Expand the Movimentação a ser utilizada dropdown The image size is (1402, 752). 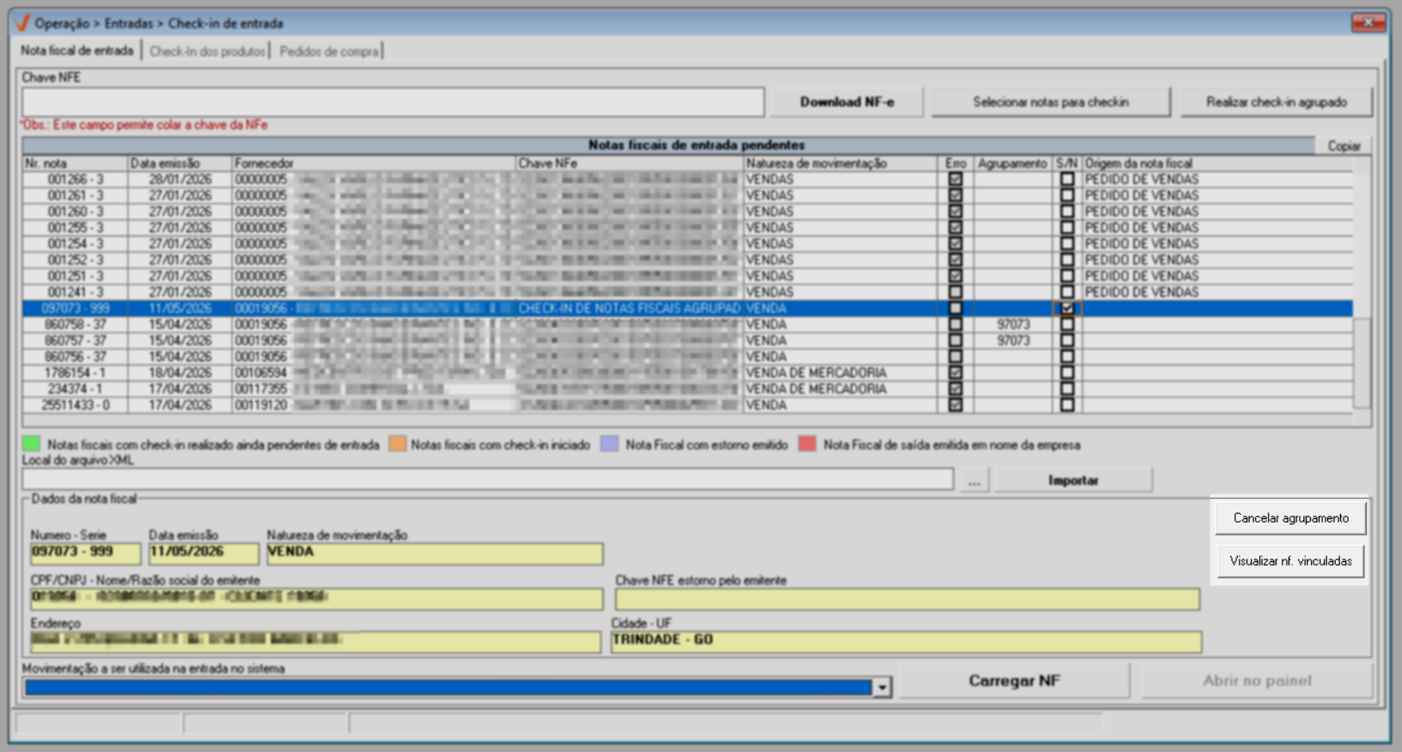click(882, 688)
